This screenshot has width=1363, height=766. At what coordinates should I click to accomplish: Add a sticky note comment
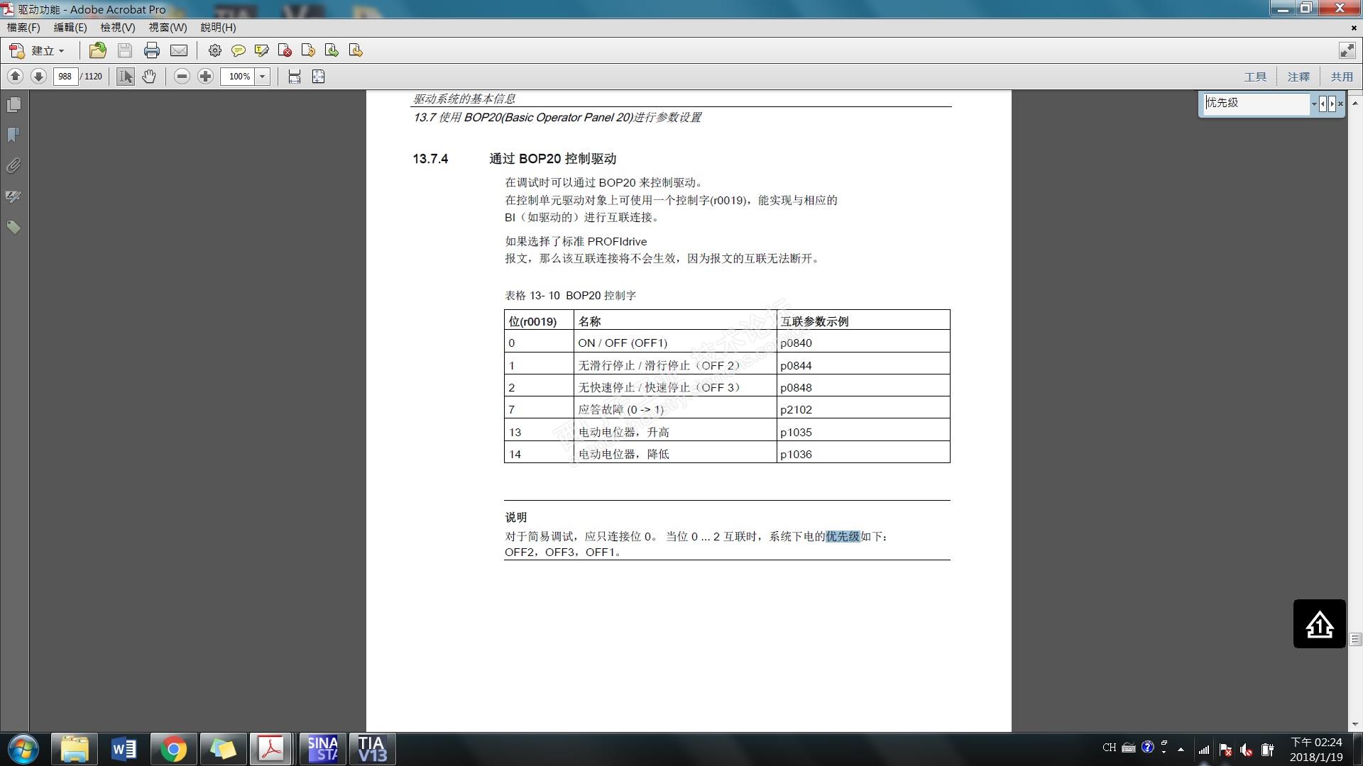(x=239, y=50)
